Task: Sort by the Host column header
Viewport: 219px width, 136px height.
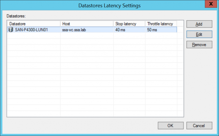Action: pos(87,24)
